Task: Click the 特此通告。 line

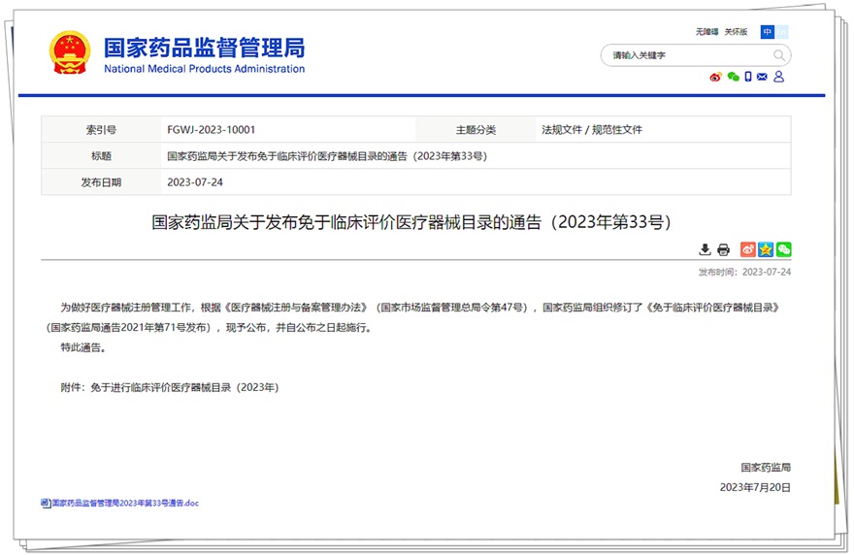Action: pyautogui.click(x=83, y=347)
